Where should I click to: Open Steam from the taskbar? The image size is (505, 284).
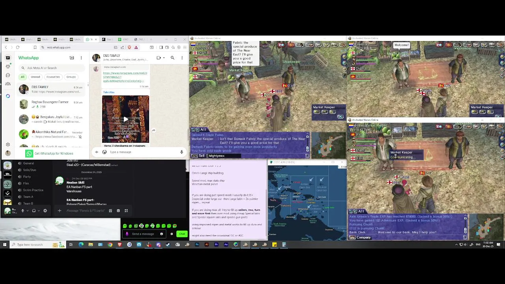(168, 245)
